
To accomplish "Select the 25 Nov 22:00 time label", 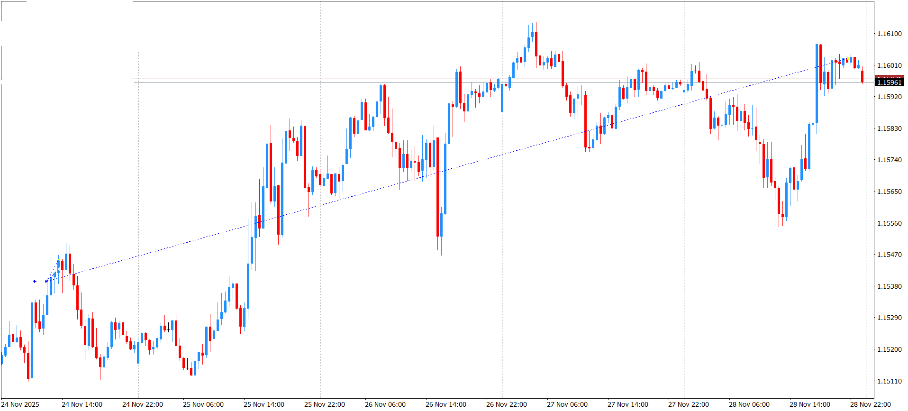I will [325, 404].
